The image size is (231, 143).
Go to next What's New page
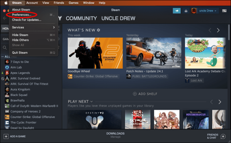pos(218,30)
